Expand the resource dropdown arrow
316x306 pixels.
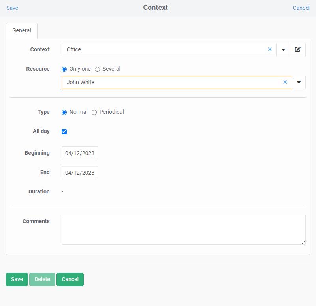pos(299,83)
